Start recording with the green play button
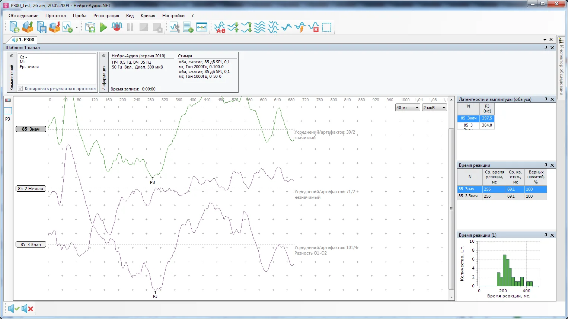 click(103, 27)
